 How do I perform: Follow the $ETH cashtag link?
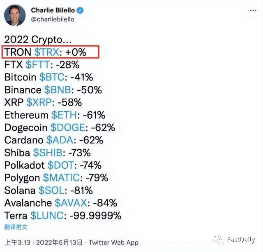(x=64, y=115)
